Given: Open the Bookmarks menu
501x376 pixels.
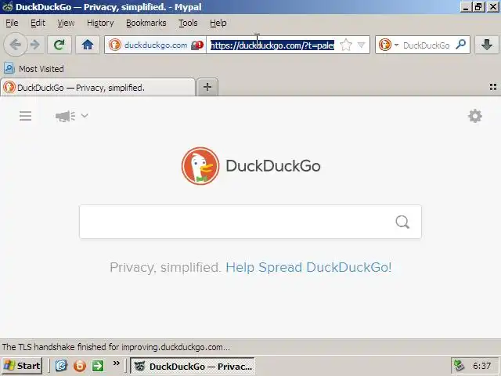Looking at the screenshot, I should [146, 23].
